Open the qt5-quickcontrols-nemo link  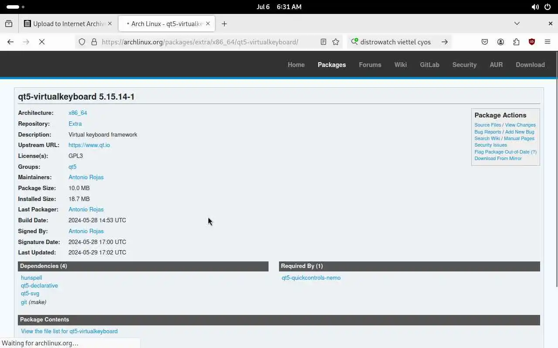coord(311,278)
